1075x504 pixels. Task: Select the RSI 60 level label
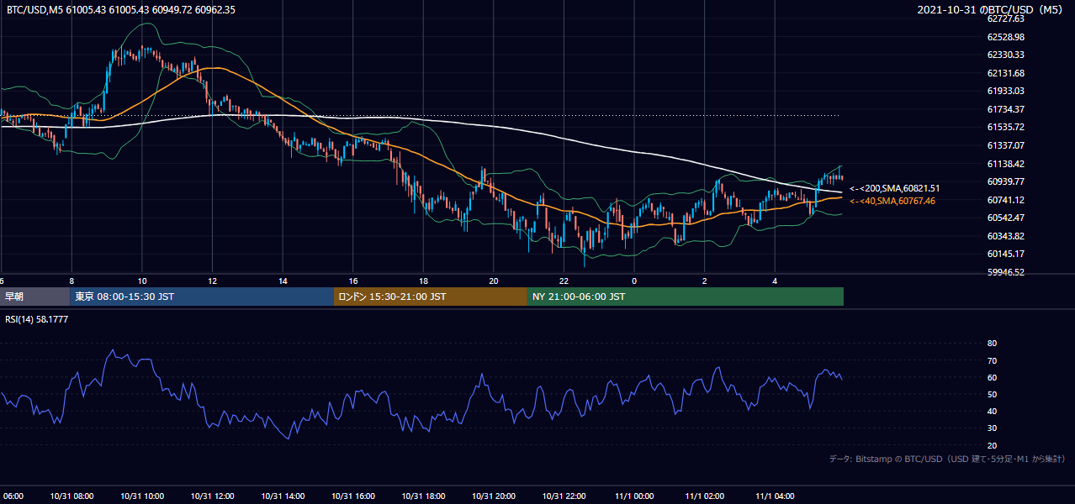click(x=992, y=377)
